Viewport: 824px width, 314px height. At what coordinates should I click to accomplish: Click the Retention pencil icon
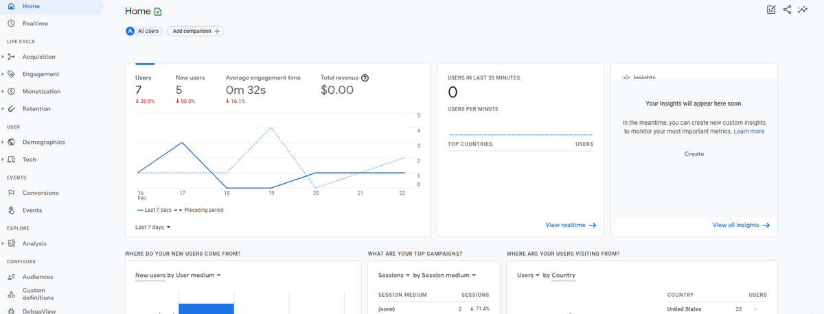coord(11,108)
